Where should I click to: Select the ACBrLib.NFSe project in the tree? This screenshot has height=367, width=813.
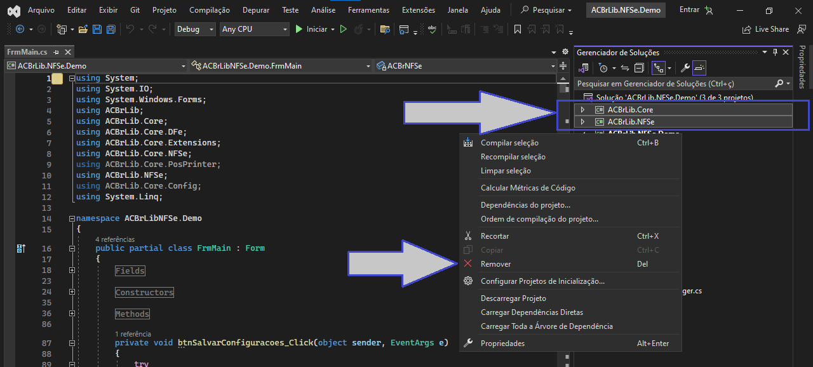point(685,122)
